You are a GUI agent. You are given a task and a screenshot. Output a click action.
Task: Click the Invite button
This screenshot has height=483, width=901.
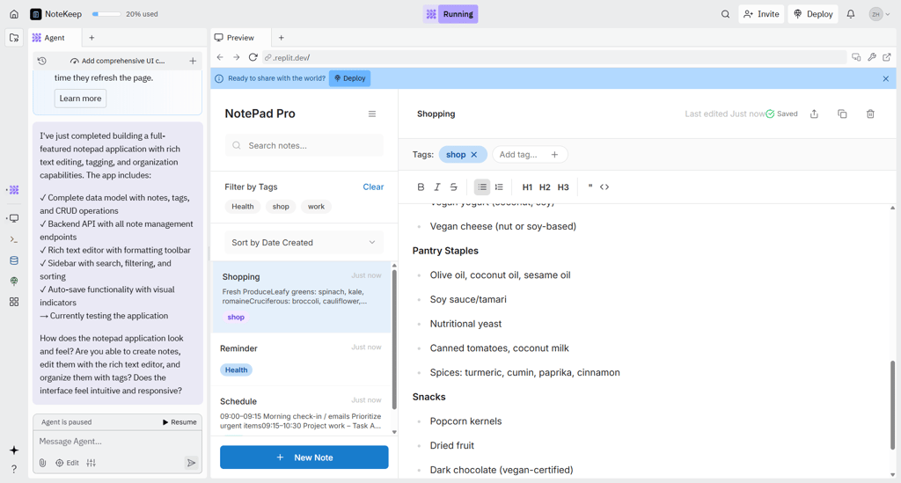click(x=761, y=14)
